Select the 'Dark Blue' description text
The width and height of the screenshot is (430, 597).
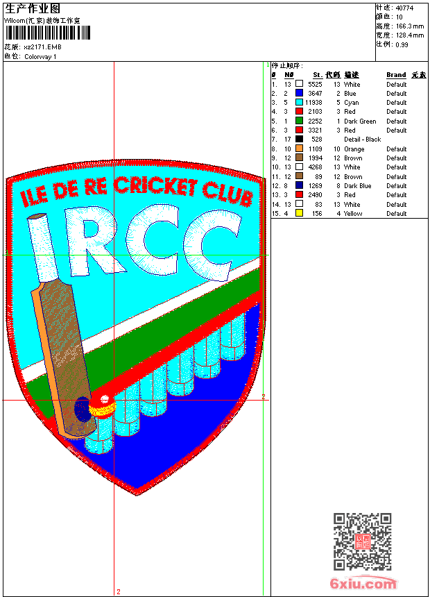(358, 186)
